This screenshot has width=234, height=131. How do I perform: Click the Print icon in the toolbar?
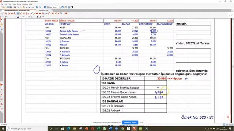point(15,7)
